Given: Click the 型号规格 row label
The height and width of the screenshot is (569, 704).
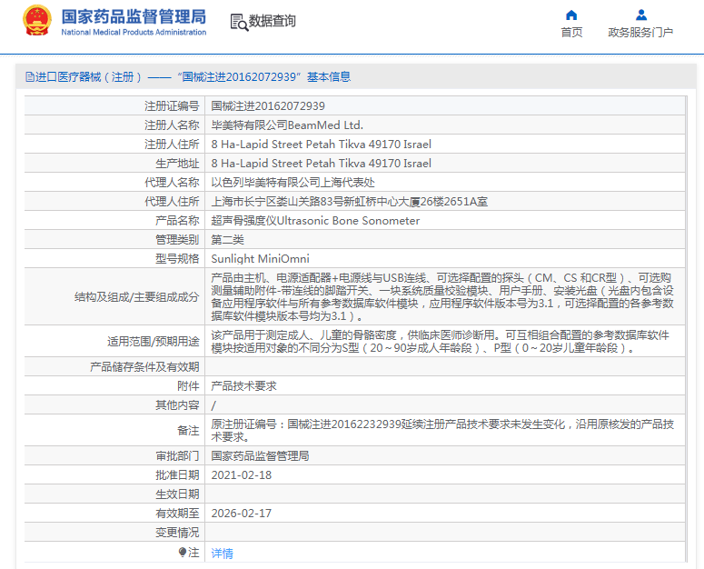Looking at the screenshot, I should (177, 259).
